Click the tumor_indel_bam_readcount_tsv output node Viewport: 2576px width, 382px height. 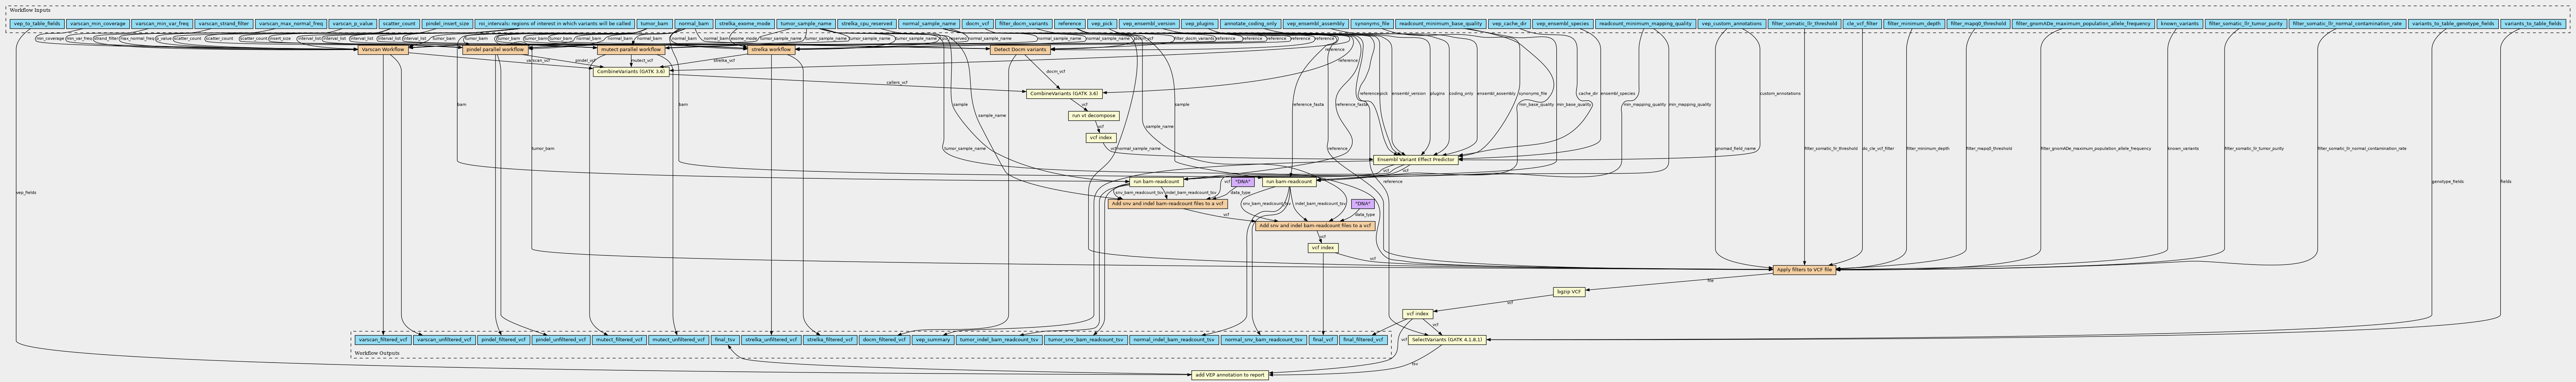click(999, 340)
